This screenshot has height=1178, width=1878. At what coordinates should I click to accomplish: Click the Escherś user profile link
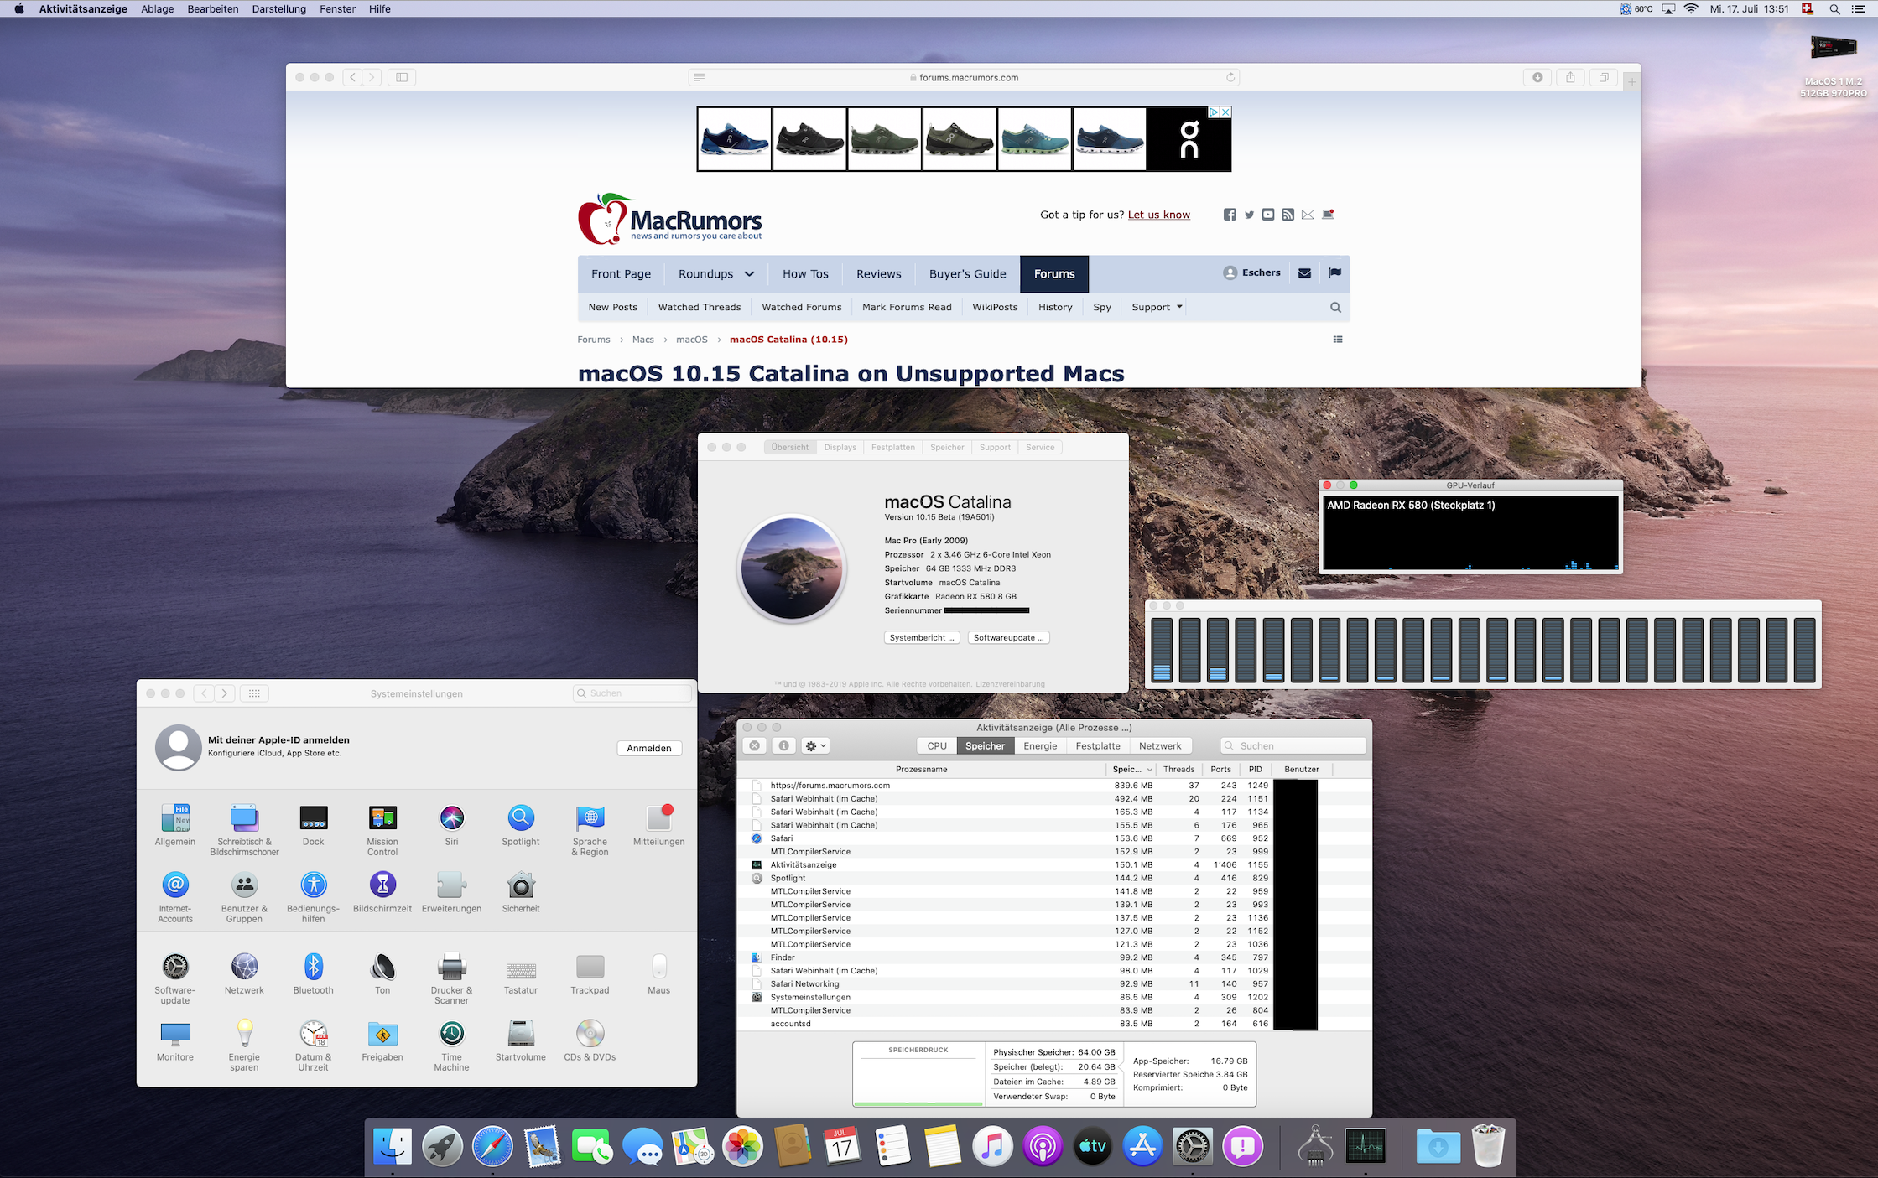(x=1251, y=273)
